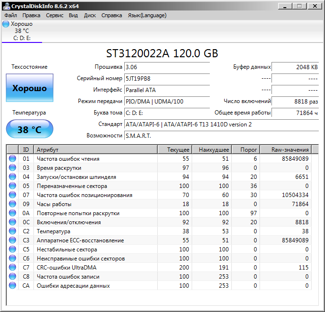Viewport: 325px width, 312px height.
Task: Click status orb for CRC-ошибки UltraDMA row
Action: pos(12,268)
